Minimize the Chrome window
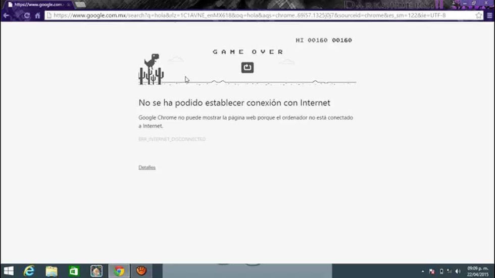This screenshot has width=495, height=278. pyautogui.click(x=465, y=4)
